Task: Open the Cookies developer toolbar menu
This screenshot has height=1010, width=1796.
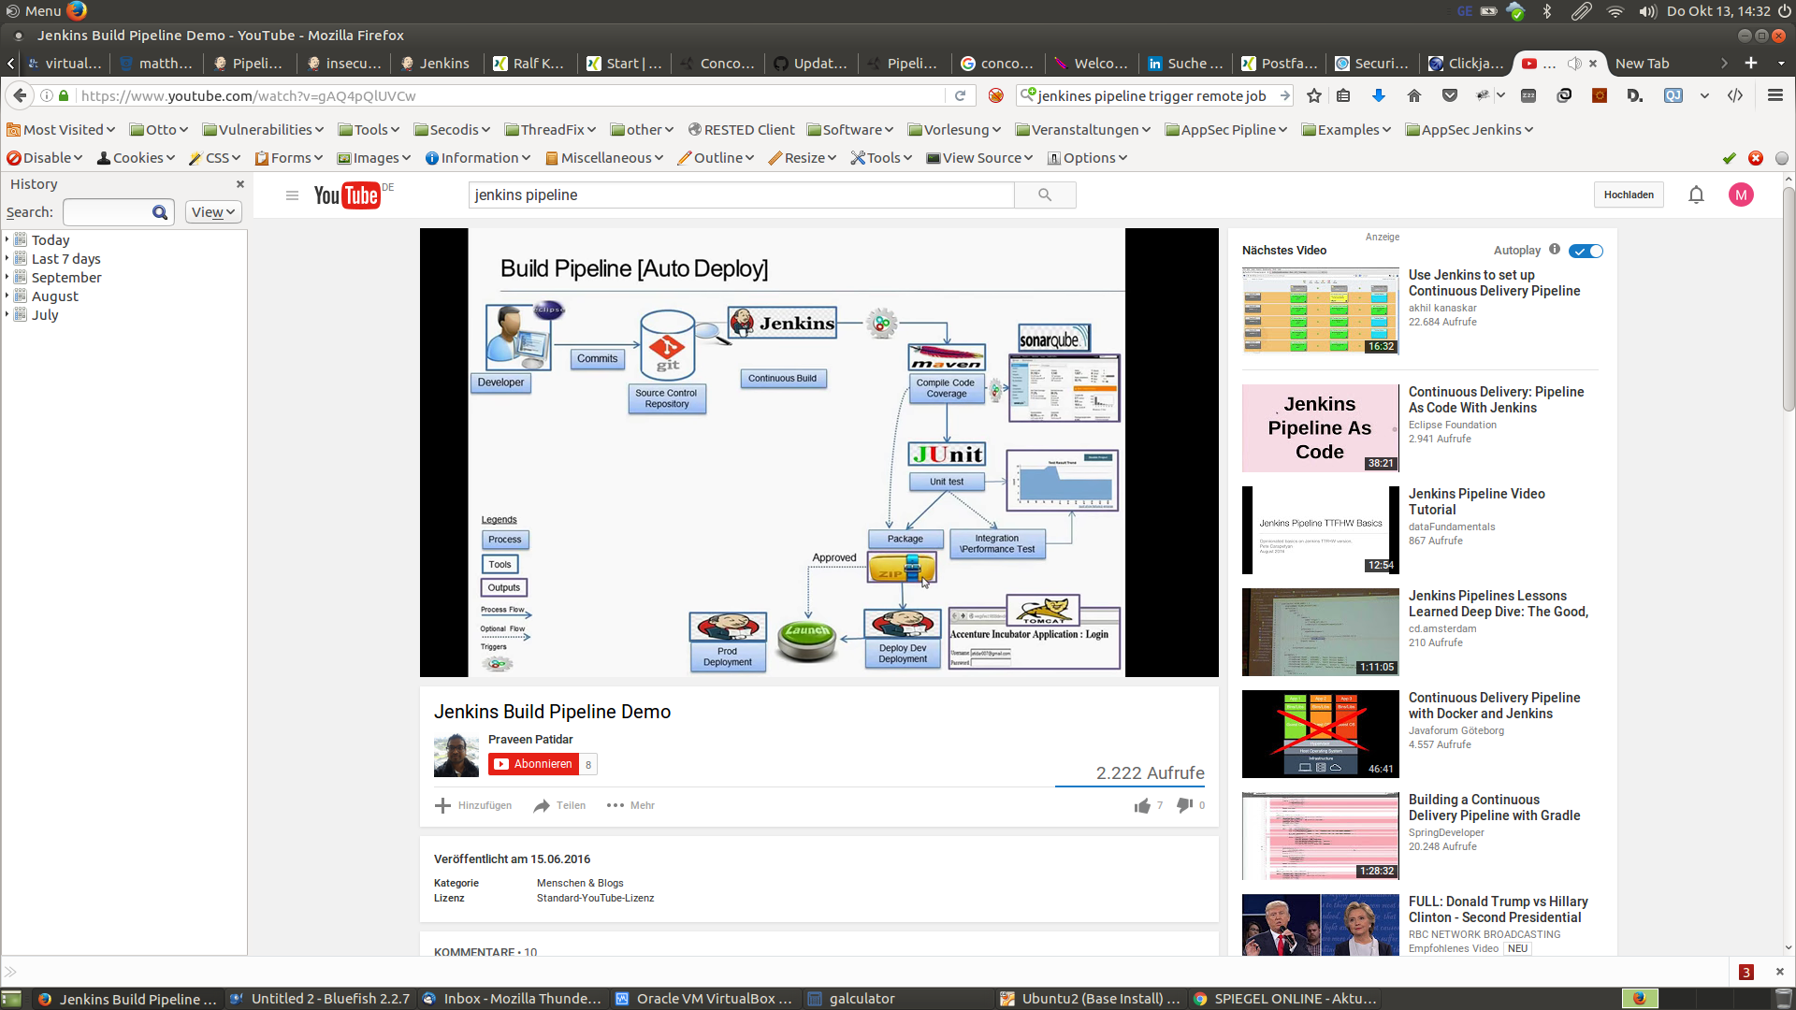Action: (137, 158)
